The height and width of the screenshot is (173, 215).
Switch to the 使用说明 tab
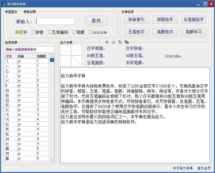pyautogui.click(x=29, y=12)
